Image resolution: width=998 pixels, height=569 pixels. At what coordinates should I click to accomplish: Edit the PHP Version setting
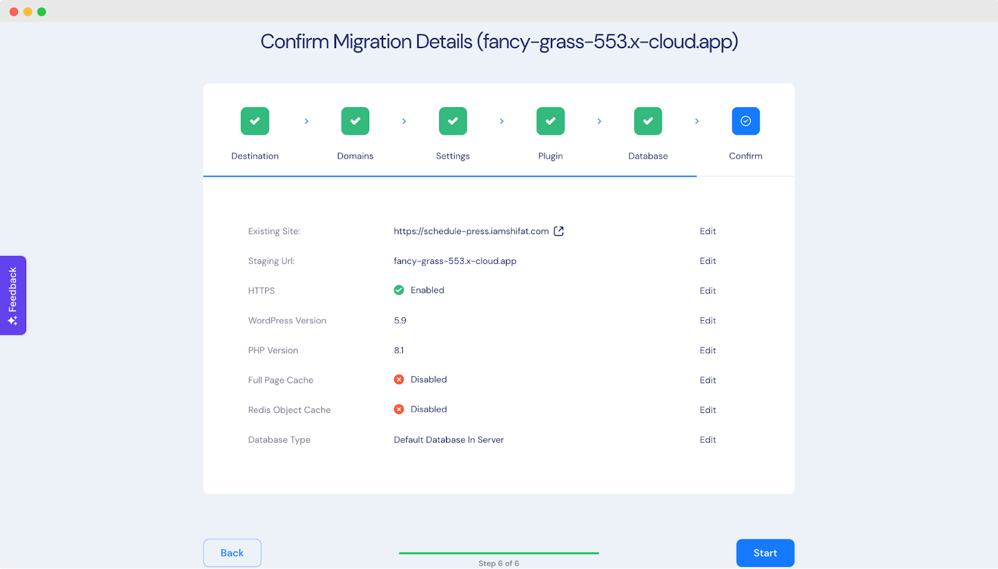(x=707, y=350)
